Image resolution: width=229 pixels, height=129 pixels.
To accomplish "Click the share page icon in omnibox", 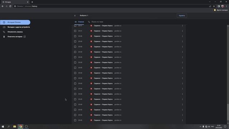I will point(210,6).
